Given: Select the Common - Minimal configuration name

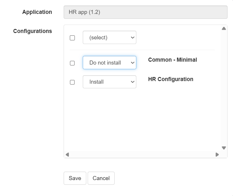Looking at the screenshot, I should [172, 60].
